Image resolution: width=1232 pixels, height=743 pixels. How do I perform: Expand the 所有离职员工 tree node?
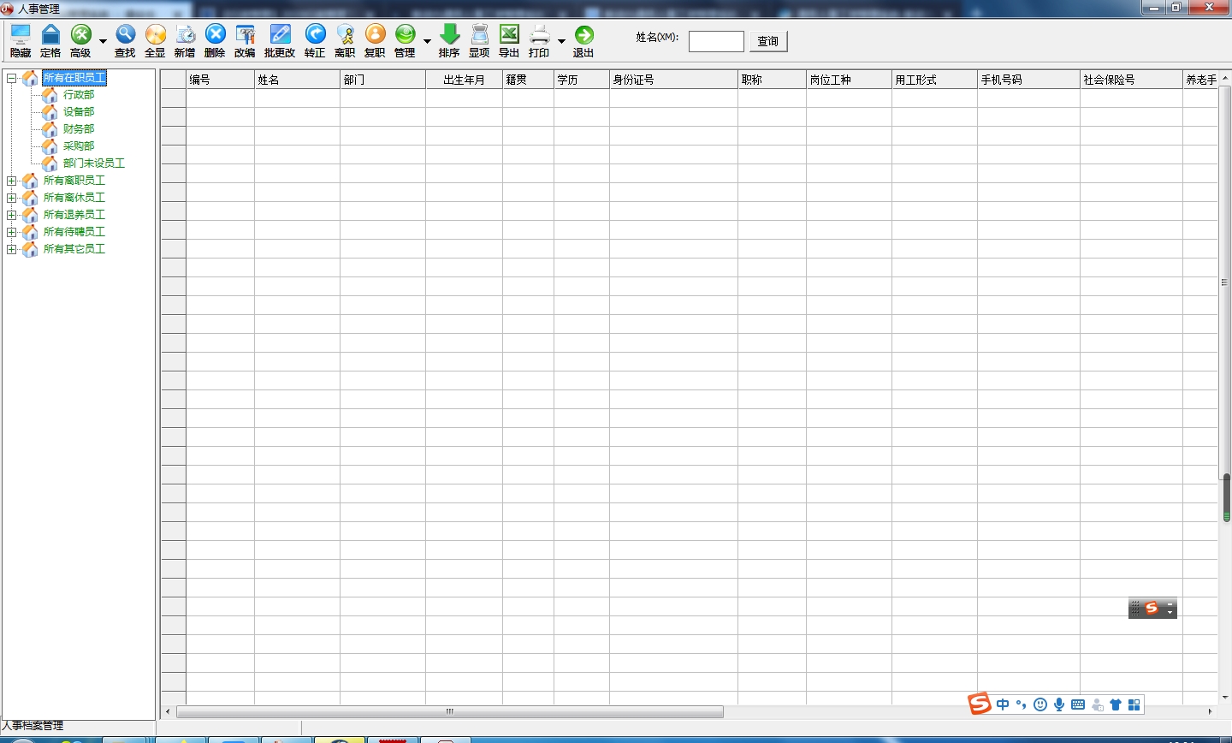[x=11, y=181]
